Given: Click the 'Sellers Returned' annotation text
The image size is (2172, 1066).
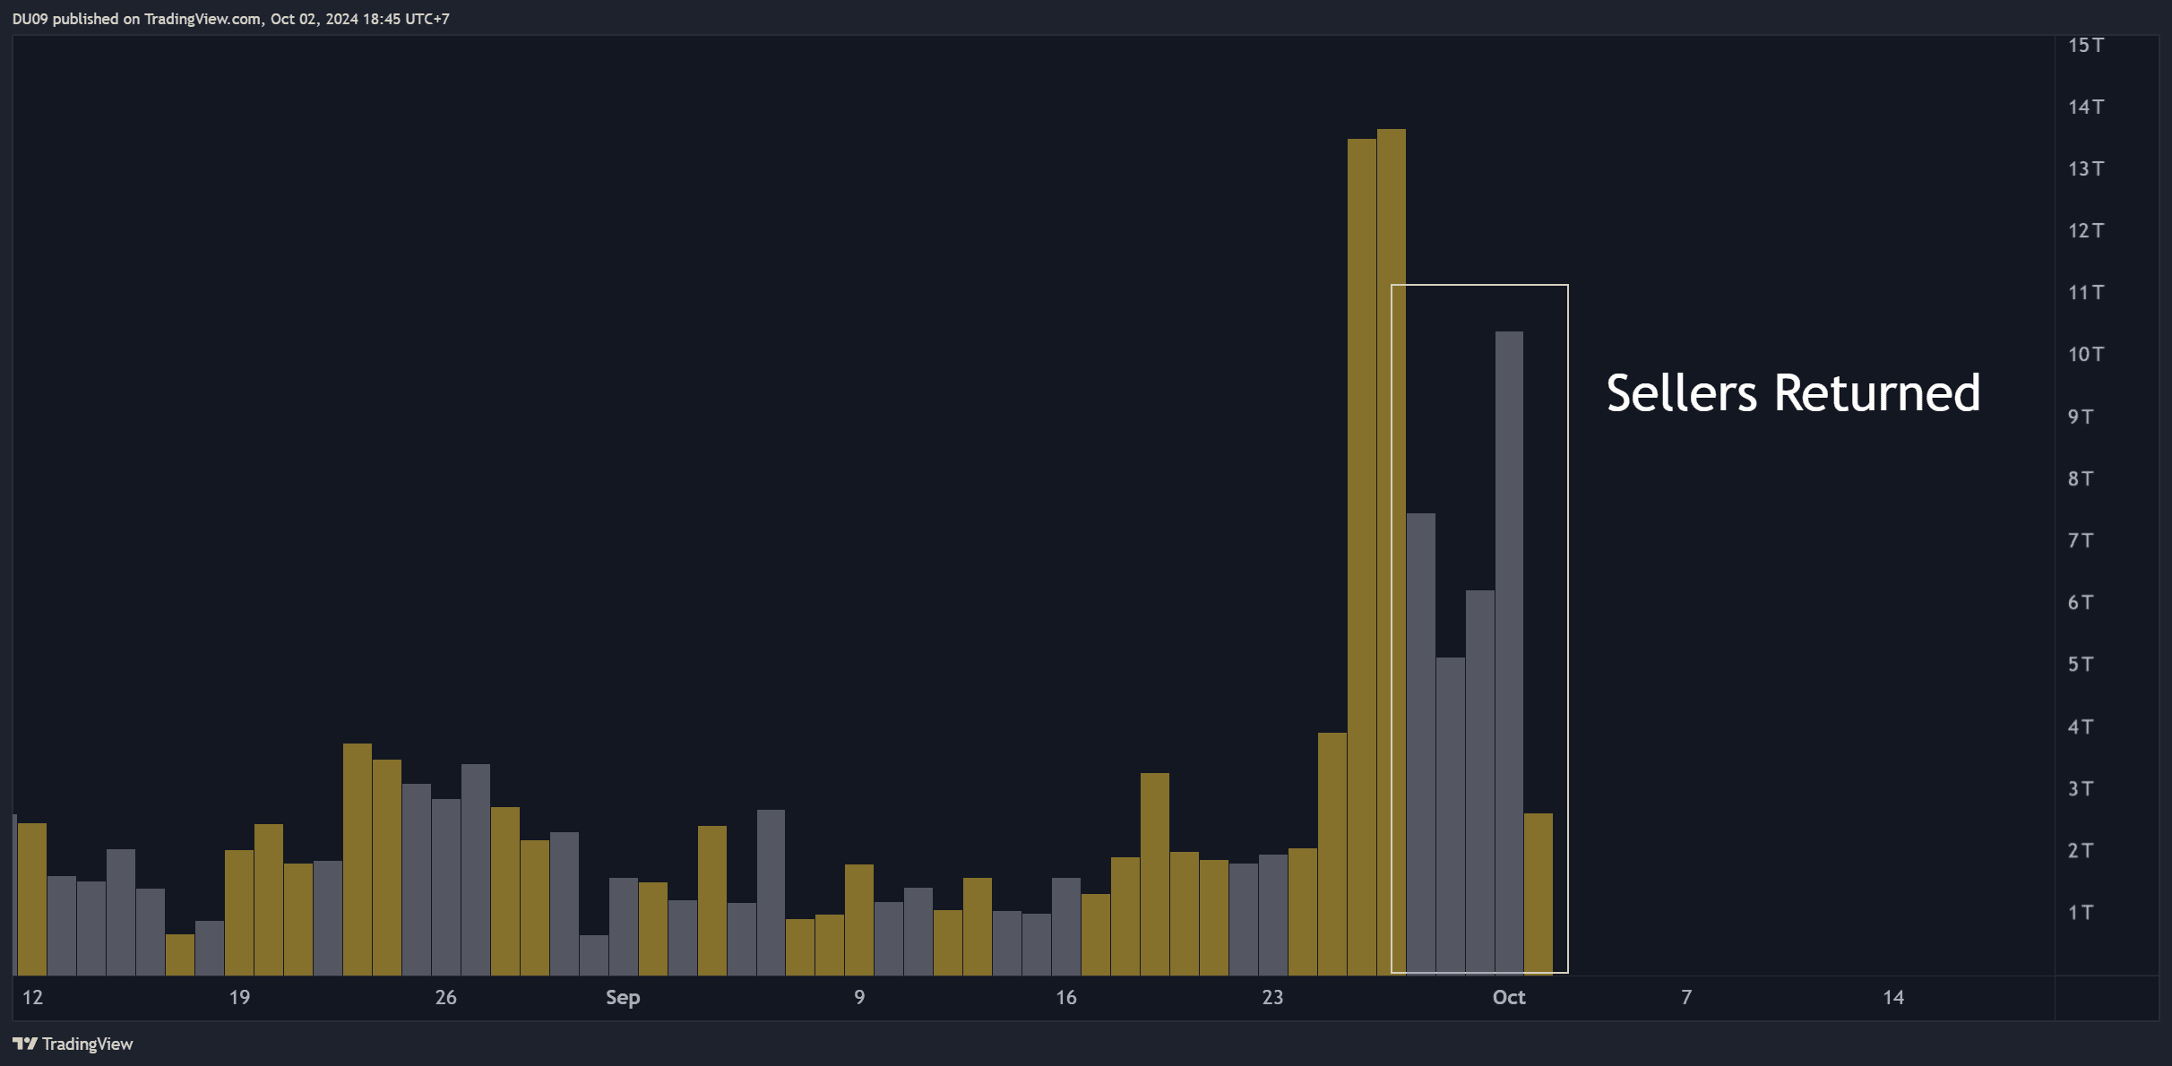Looking at the screenshot, I should [x=1793, y=393].
